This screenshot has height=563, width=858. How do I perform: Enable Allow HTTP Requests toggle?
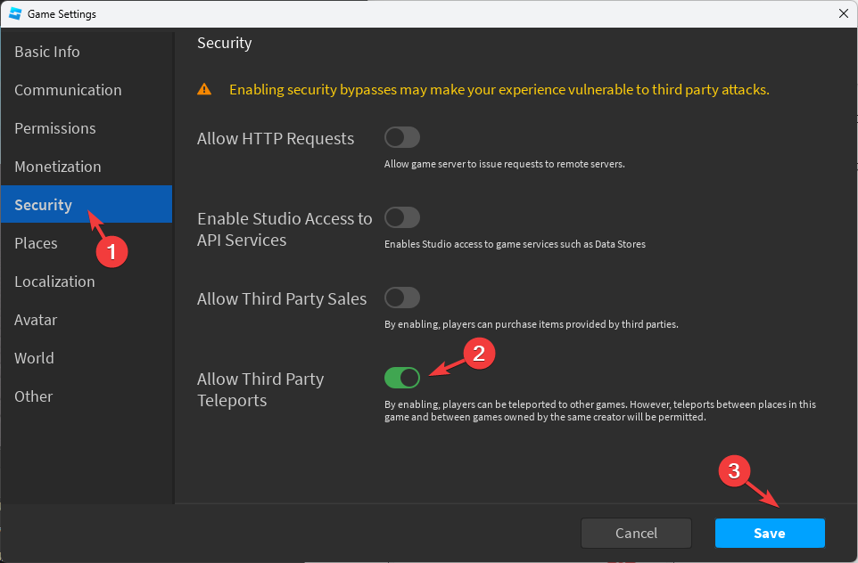pyautogui.click(x=401, y=137)
